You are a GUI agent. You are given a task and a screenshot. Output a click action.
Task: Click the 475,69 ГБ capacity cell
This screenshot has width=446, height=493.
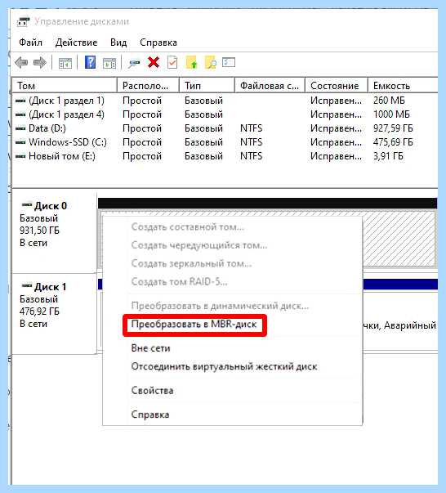pyautogui.click(x=393, y=142)
